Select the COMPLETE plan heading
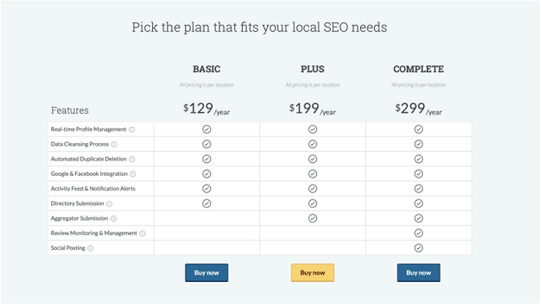 tap(418, 69)
